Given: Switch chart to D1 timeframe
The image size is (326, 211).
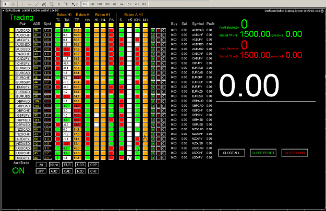Looking at the screenshot, I should coord(129,4).
